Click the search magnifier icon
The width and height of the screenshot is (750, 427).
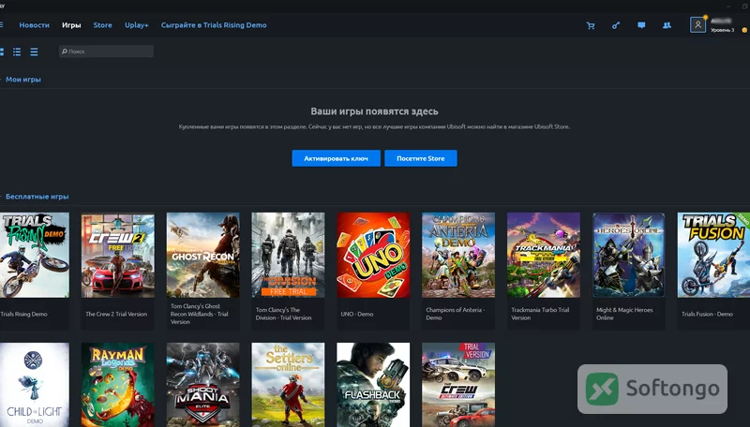tap(65, 52)
